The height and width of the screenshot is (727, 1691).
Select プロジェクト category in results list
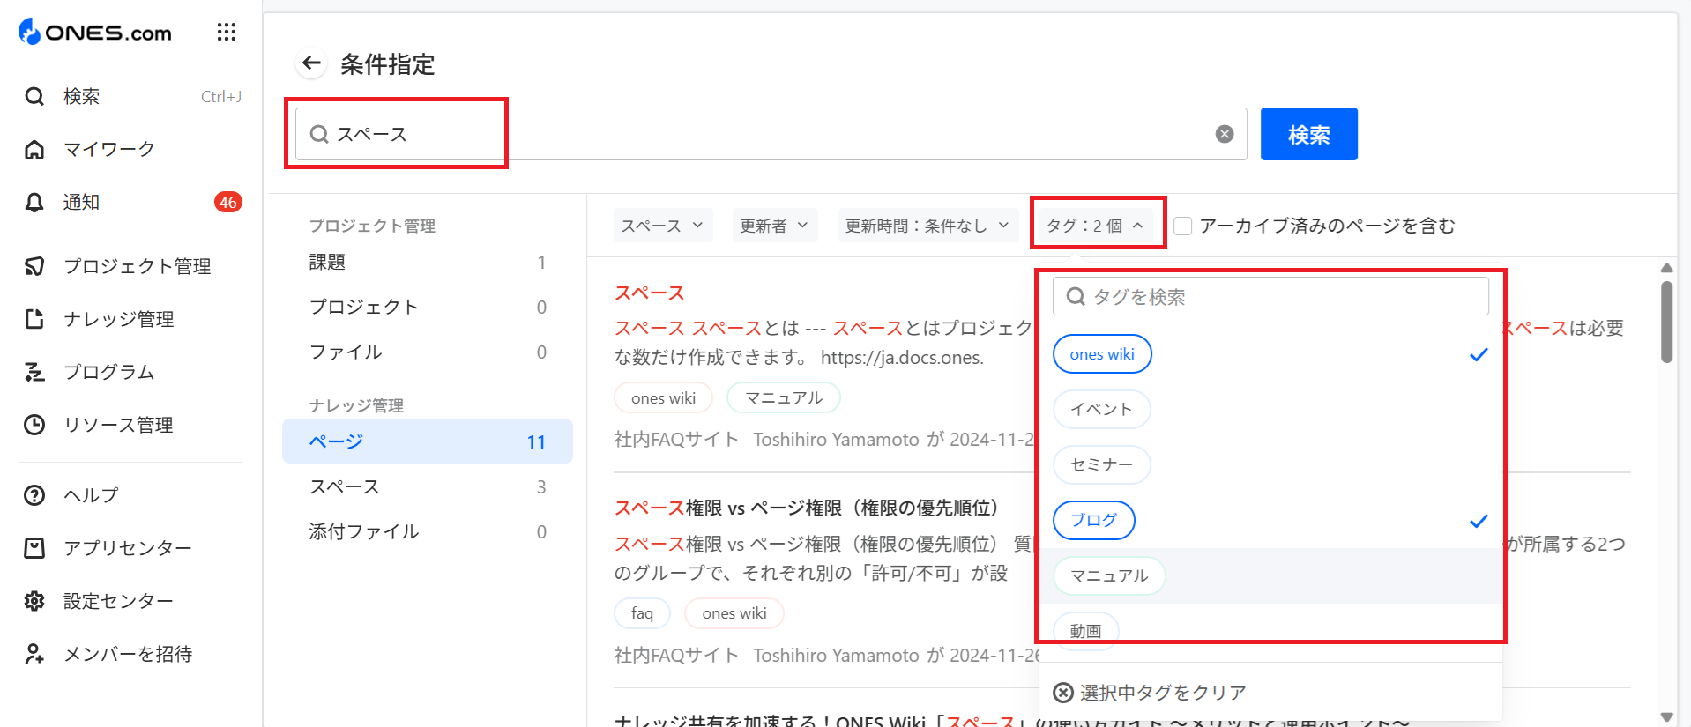(x=428, y=307)
